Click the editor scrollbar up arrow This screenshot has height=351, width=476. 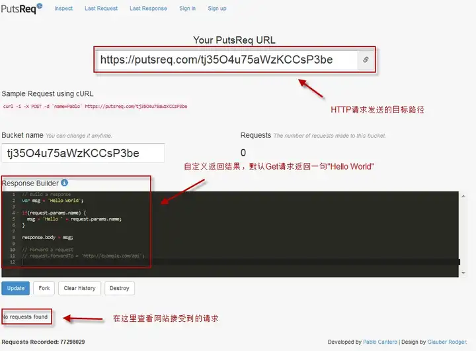point(463,196)
